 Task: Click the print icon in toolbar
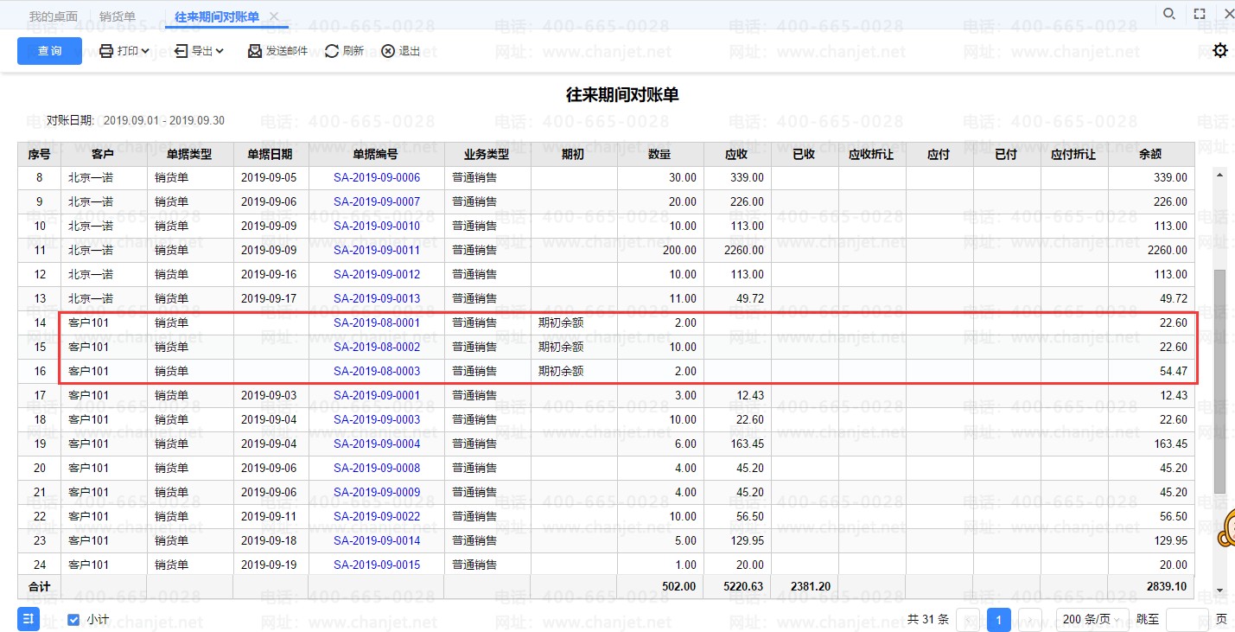point(106,51)
